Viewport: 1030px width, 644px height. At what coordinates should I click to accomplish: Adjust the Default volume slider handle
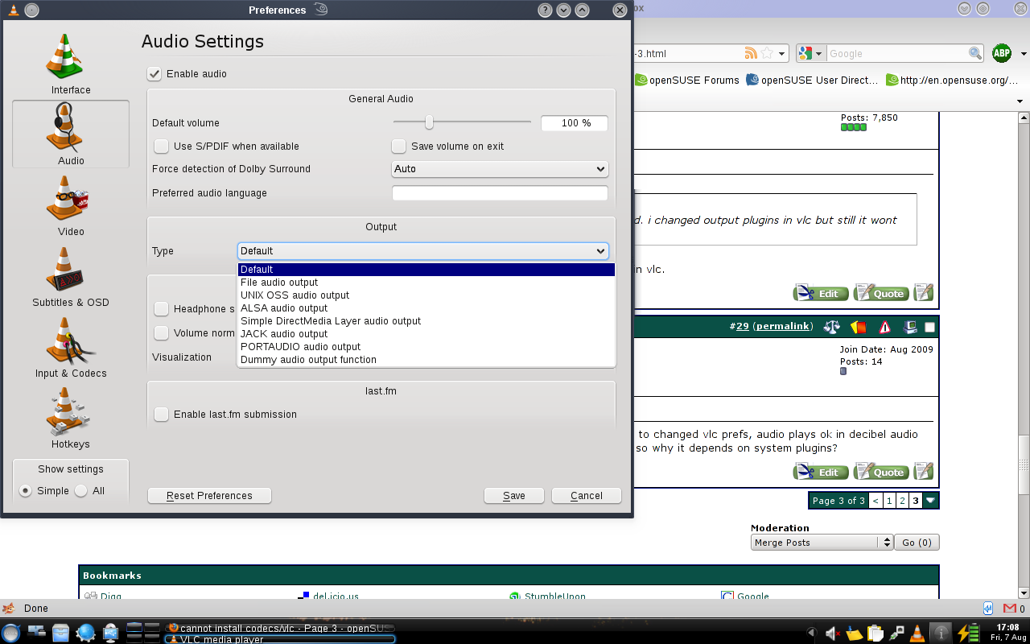[x=430, y=122]
